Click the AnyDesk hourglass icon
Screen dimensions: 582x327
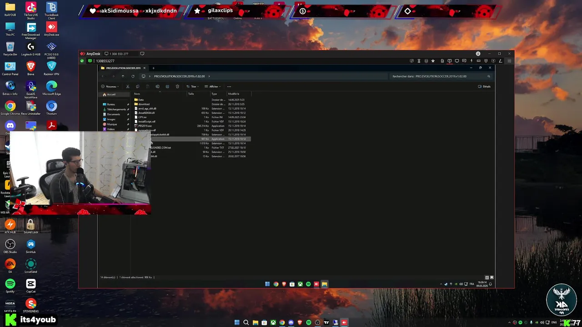(x=419, y=61)
